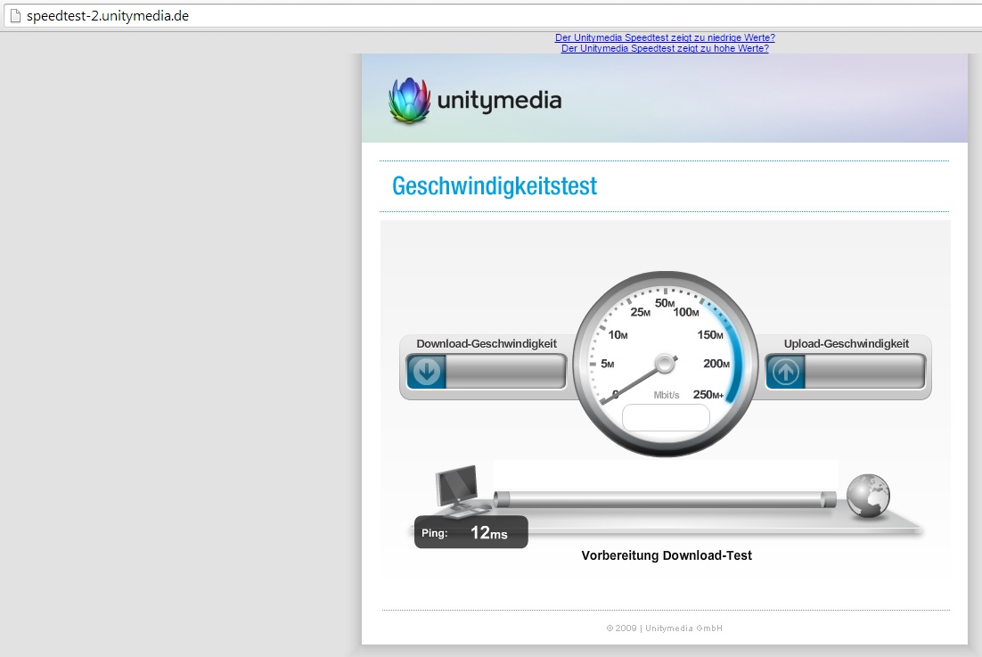Click the 10M gauge label
The height and width of the screenshot is (657, 982).
pos(618,335)
